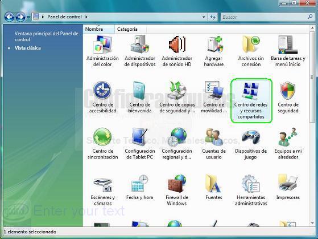Click the Panel de control breadcrumb

coord(64,17)
